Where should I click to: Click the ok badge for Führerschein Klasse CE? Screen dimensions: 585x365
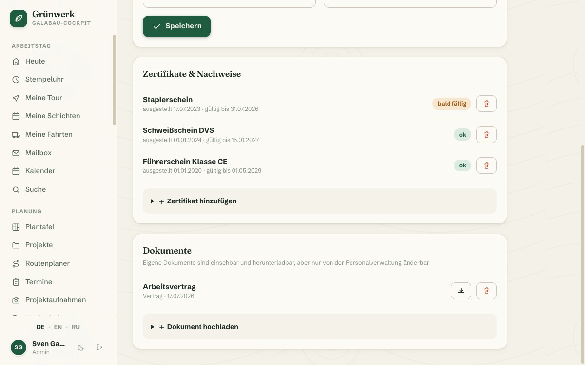pos(462,165)
